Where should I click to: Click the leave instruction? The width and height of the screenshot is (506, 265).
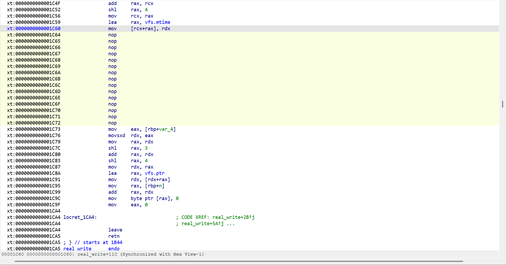pos(115,230)
